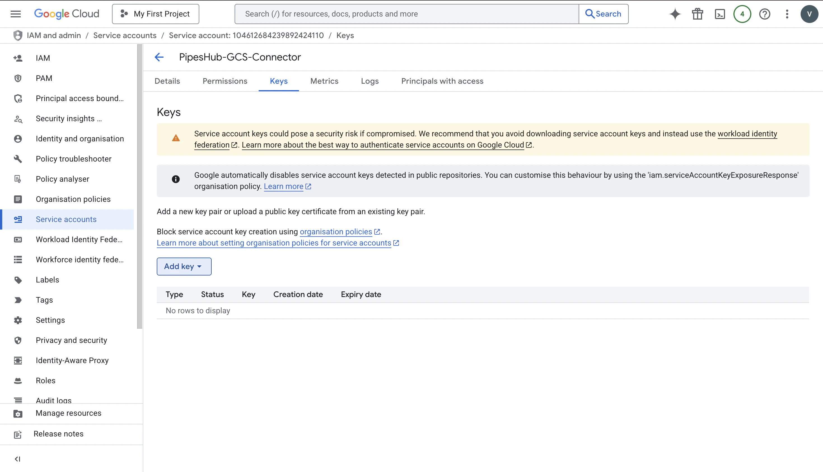Click the Policy analyser icon

tap(18, 179)
